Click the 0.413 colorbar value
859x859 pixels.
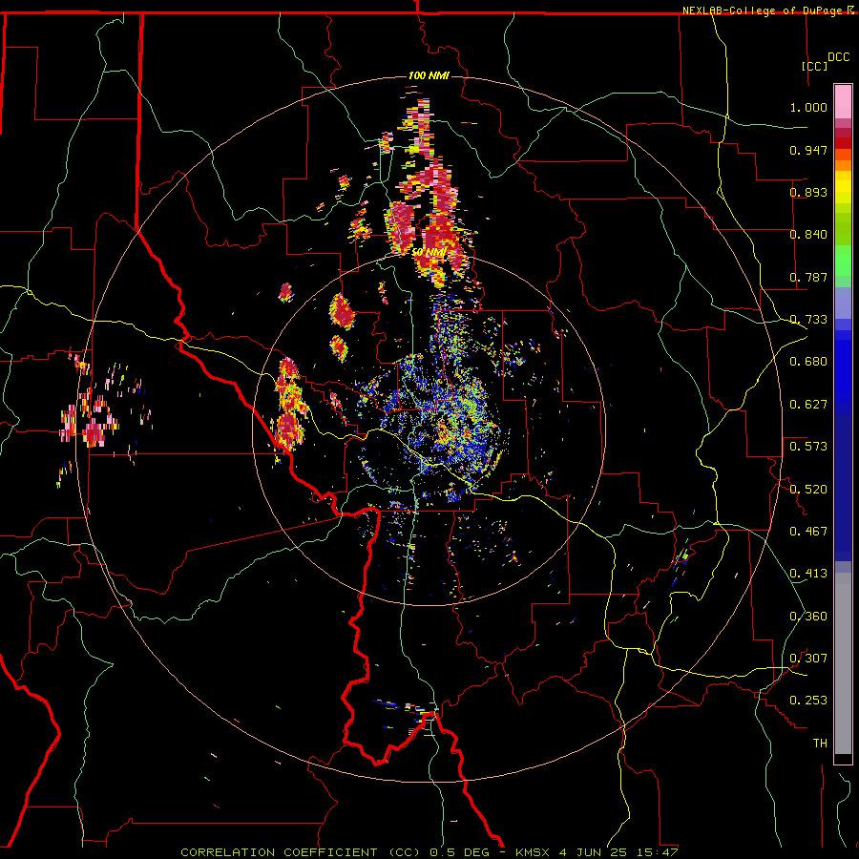808,574
